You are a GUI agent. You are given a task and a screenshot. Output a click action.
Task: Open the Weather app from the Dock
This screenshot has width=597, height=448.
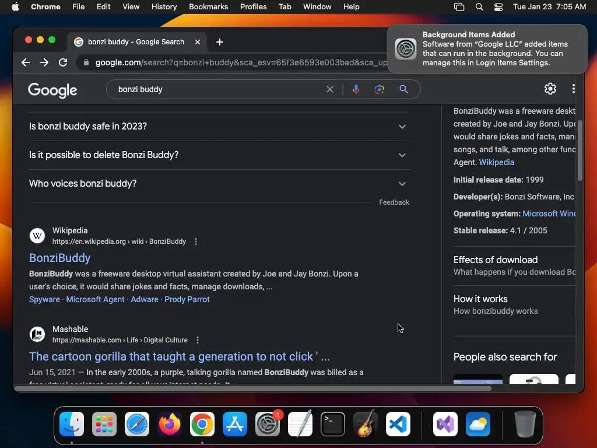pos(478,424)
